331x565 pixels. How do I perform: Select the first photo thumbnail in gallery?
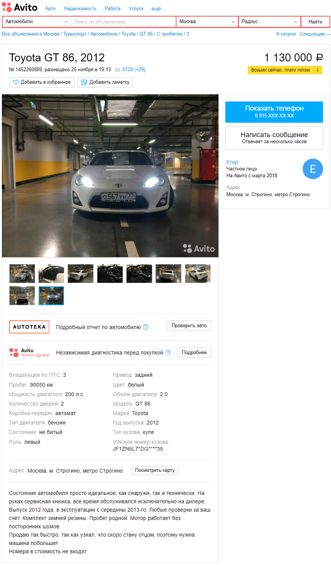click(22, 273)
